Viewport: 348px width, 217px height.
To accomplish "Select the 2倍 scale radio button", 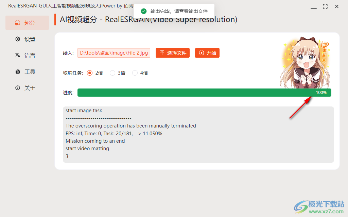I will pos(89,73).
